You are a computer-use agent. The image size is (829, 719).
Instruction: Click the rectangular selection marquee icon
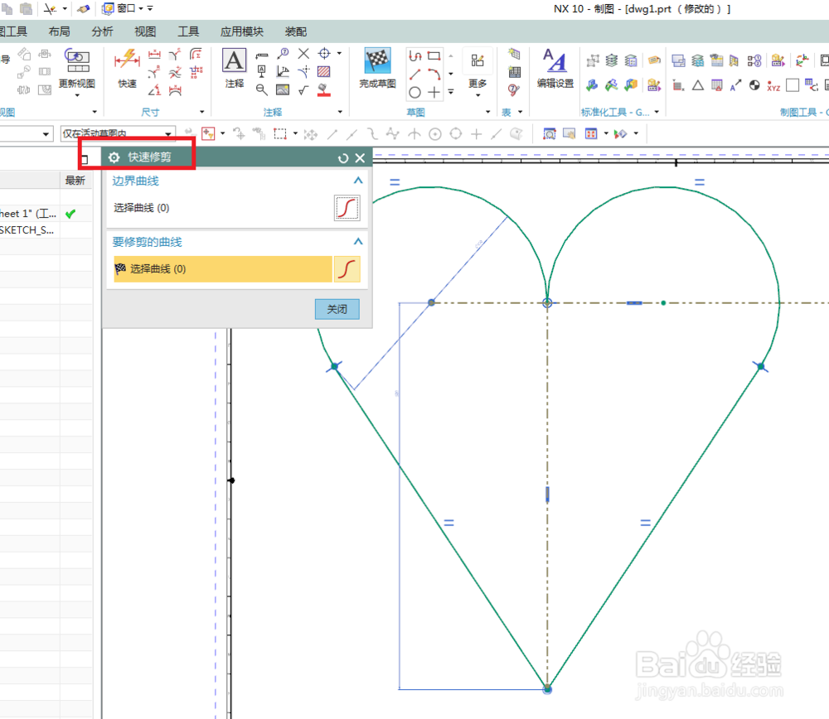click(280, 134)
